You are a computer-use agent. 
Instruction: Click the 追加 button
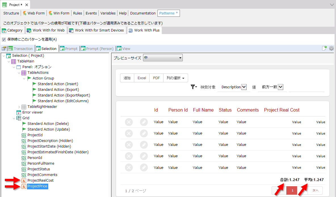pyautogui.click(x=127, y=78)
